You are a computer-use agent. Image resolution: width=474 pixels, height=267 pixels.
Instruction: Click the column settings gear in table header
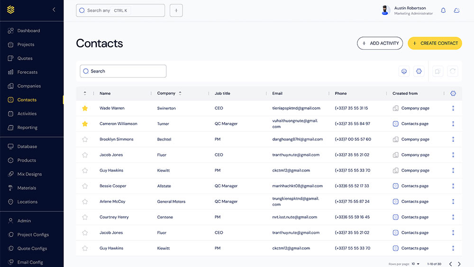coord(453,93)
